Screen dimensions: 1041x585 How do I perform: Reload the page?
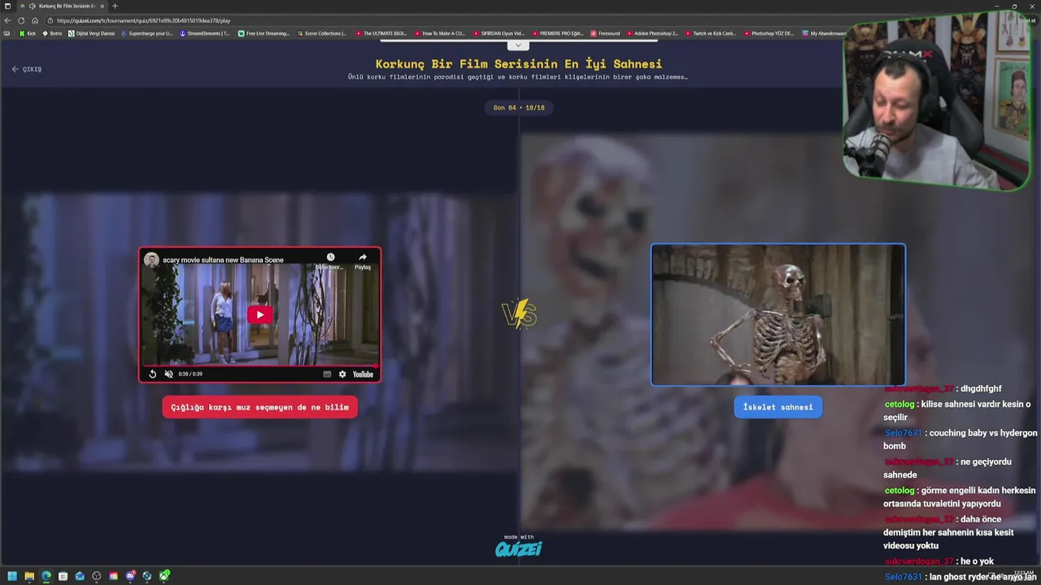22,20
